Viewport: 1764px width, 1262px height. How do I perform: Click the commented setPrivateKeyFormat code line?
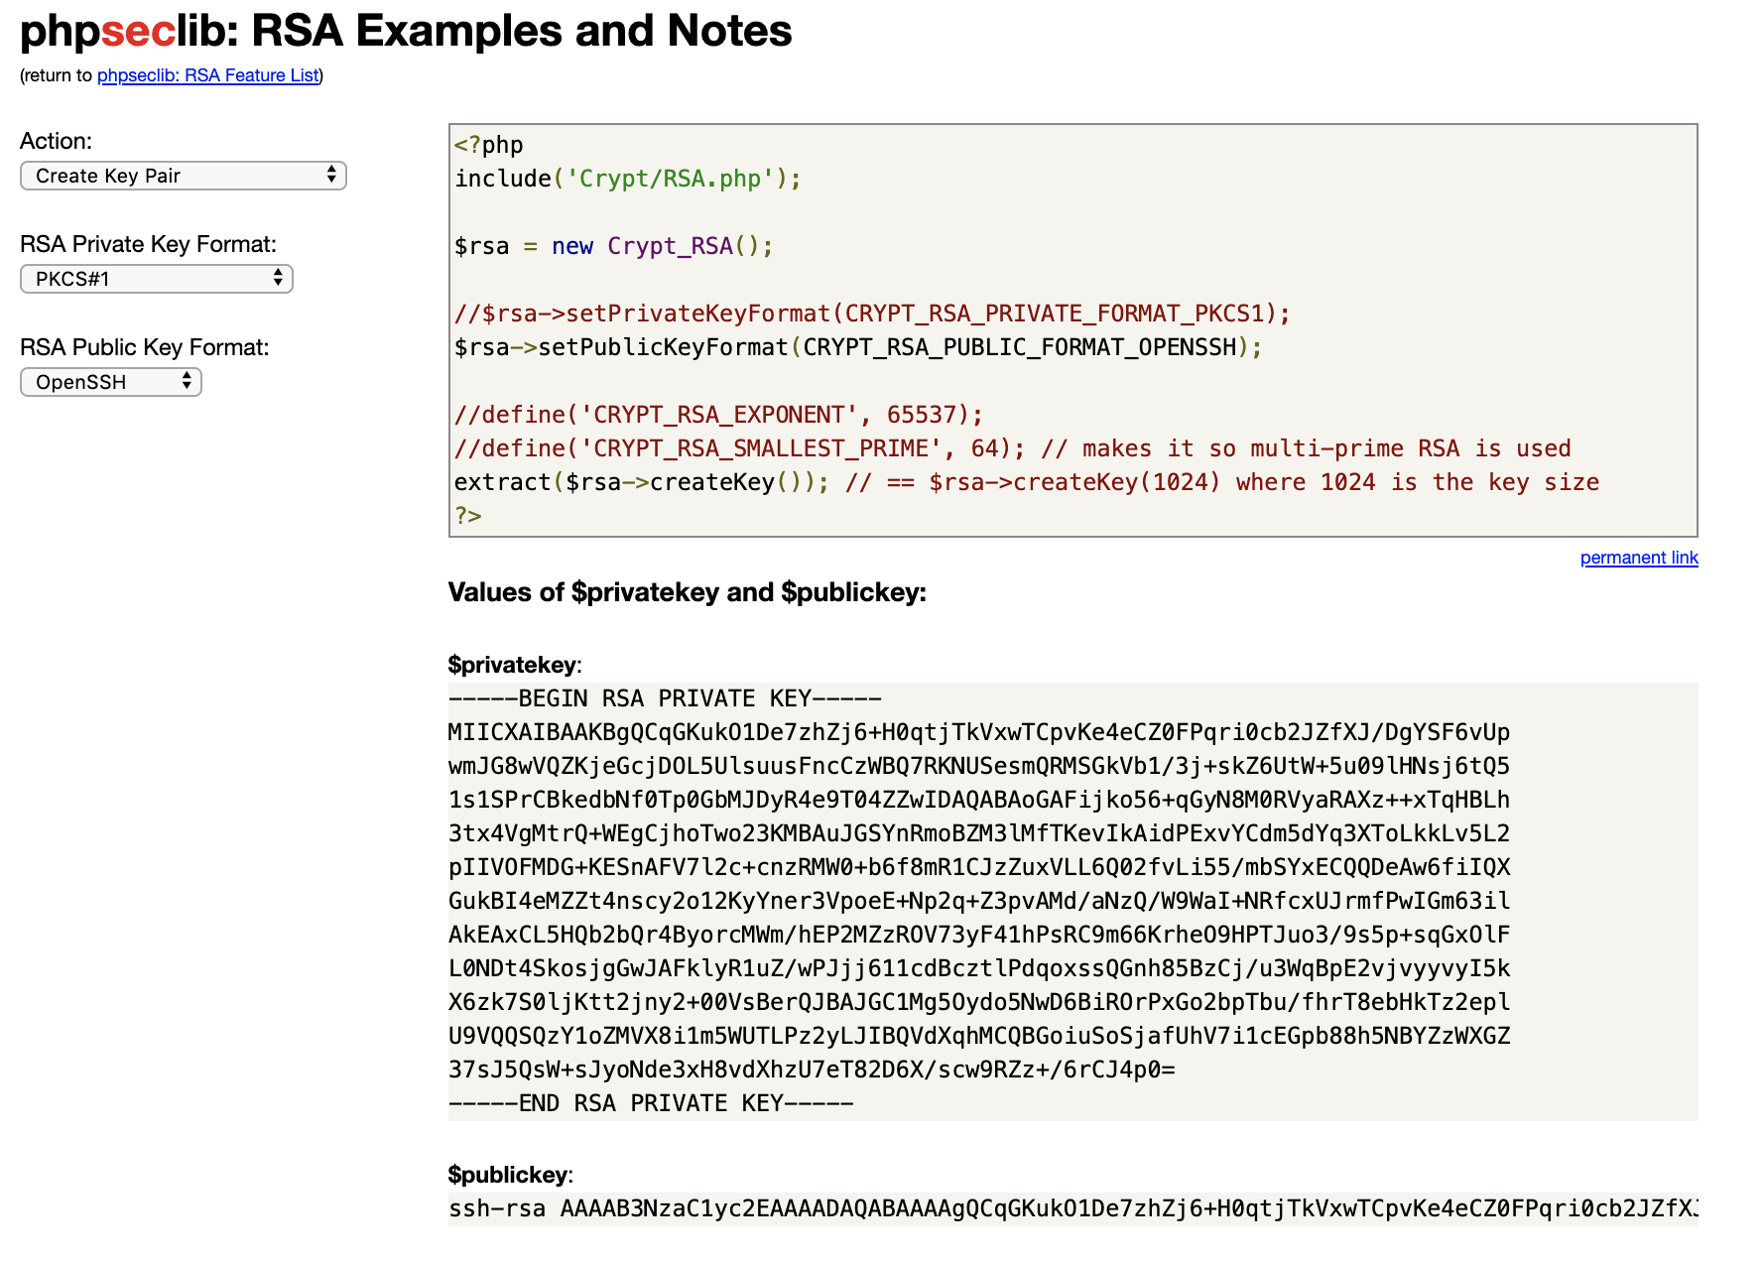pyautogui.click(x=872, y=314)
